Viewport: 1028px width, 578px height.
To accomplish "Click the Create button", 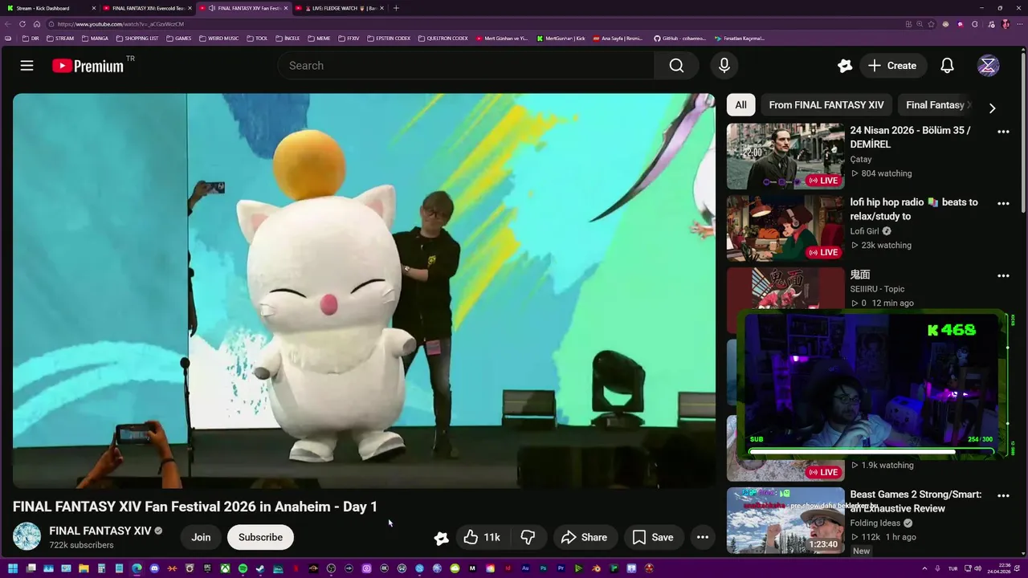I will (892, 66).
